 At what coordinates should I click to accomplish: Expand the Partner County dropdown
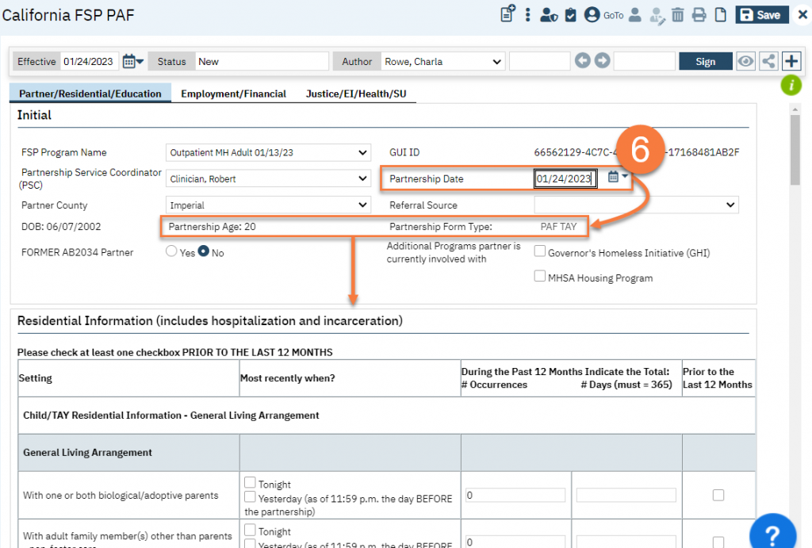[x=269, y=205]
